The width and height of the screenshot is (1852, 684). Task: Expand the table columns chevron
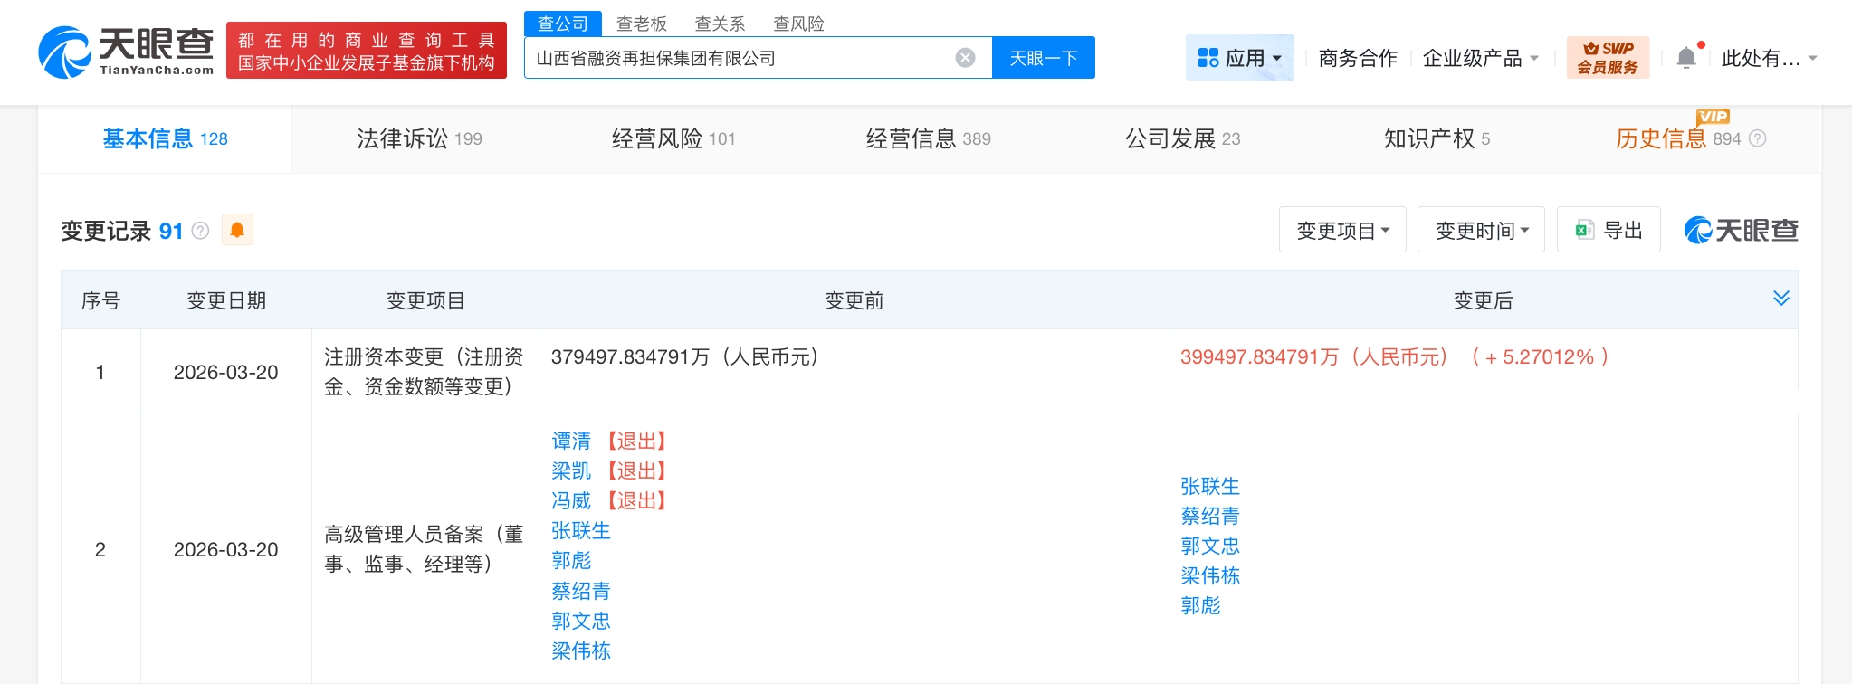tap(1780, 299)
